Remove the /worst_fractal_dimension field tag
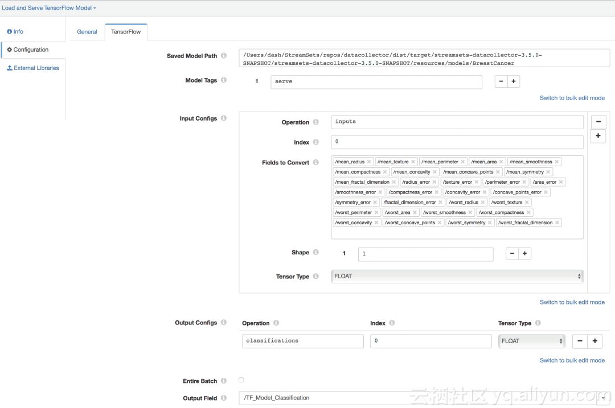Viewport: 615px width, 408px height. [557, 222]
